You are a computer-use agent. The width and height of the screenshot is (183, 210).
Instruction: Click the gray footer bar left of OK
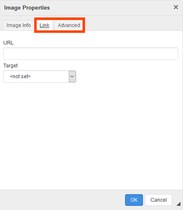pyautogui.click(x=63, y=200)
